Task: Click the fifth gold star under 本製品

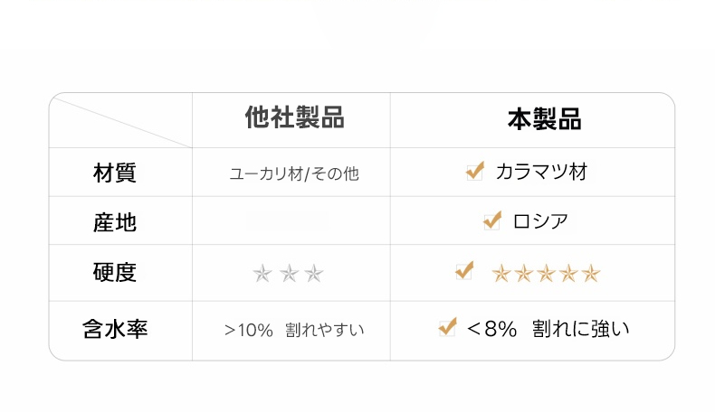Action: [590, 273]
